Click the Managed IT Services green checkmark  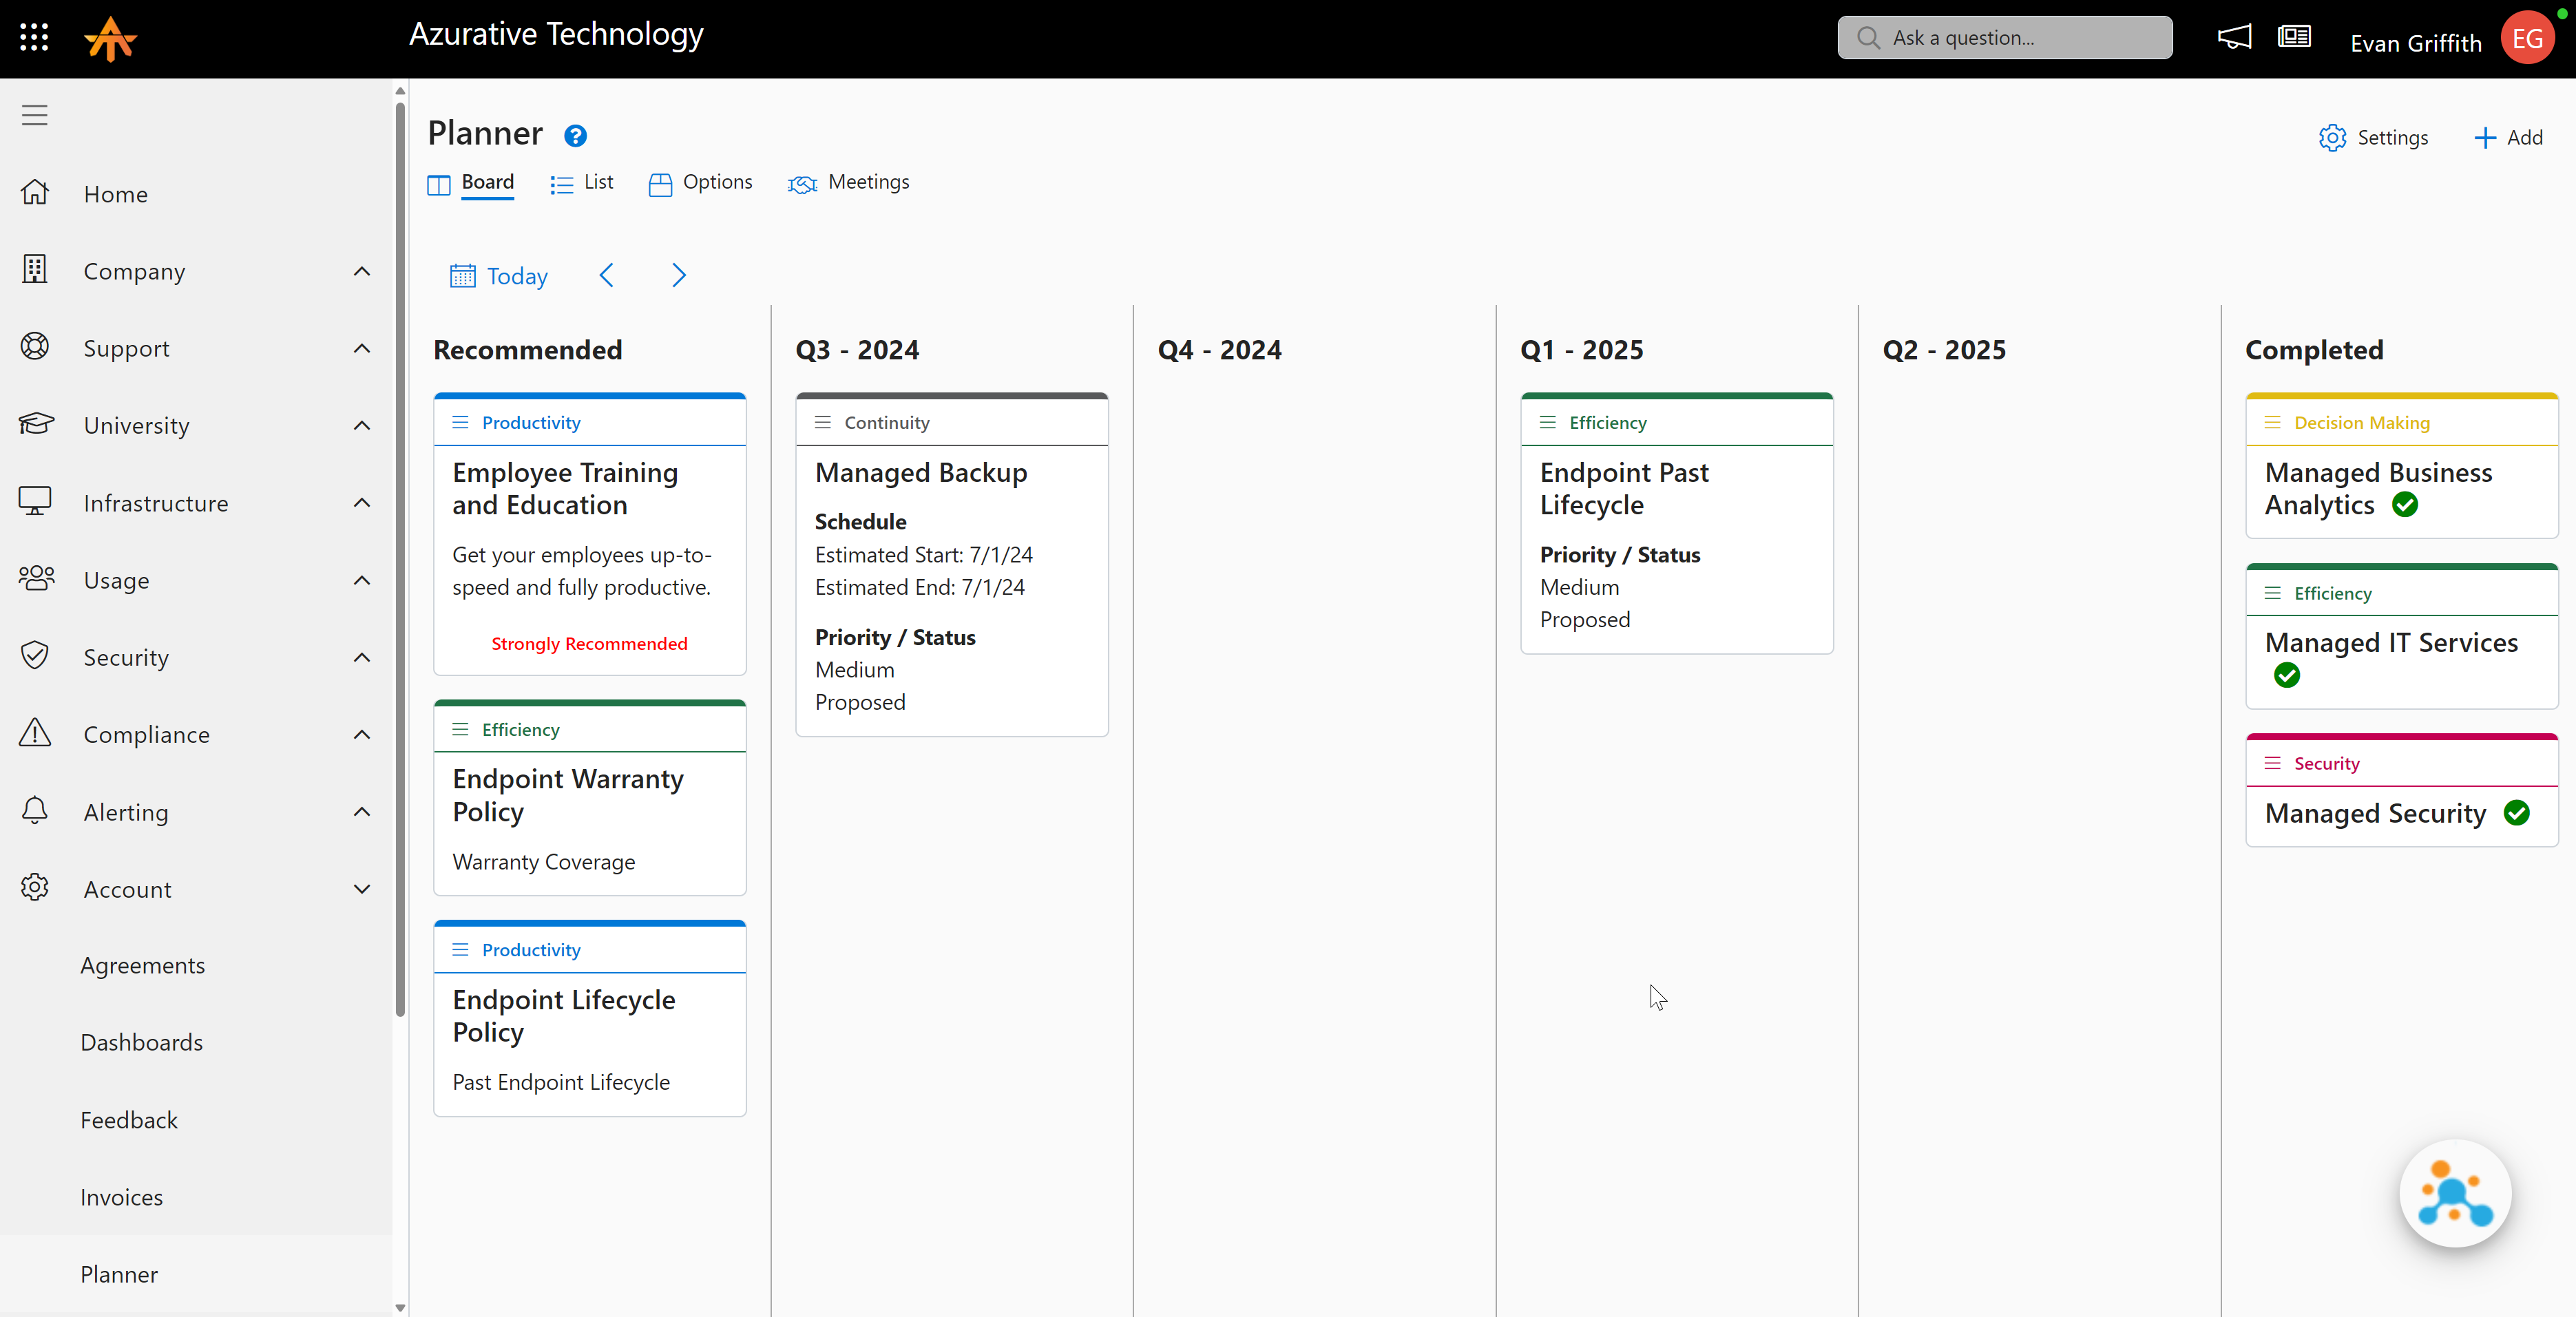point(2286,675)
